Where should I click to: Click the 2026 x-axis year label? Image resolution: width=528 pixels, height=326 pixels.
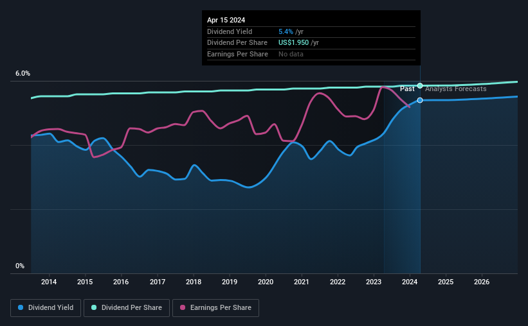pyautogui.click(x=482, y=282)
